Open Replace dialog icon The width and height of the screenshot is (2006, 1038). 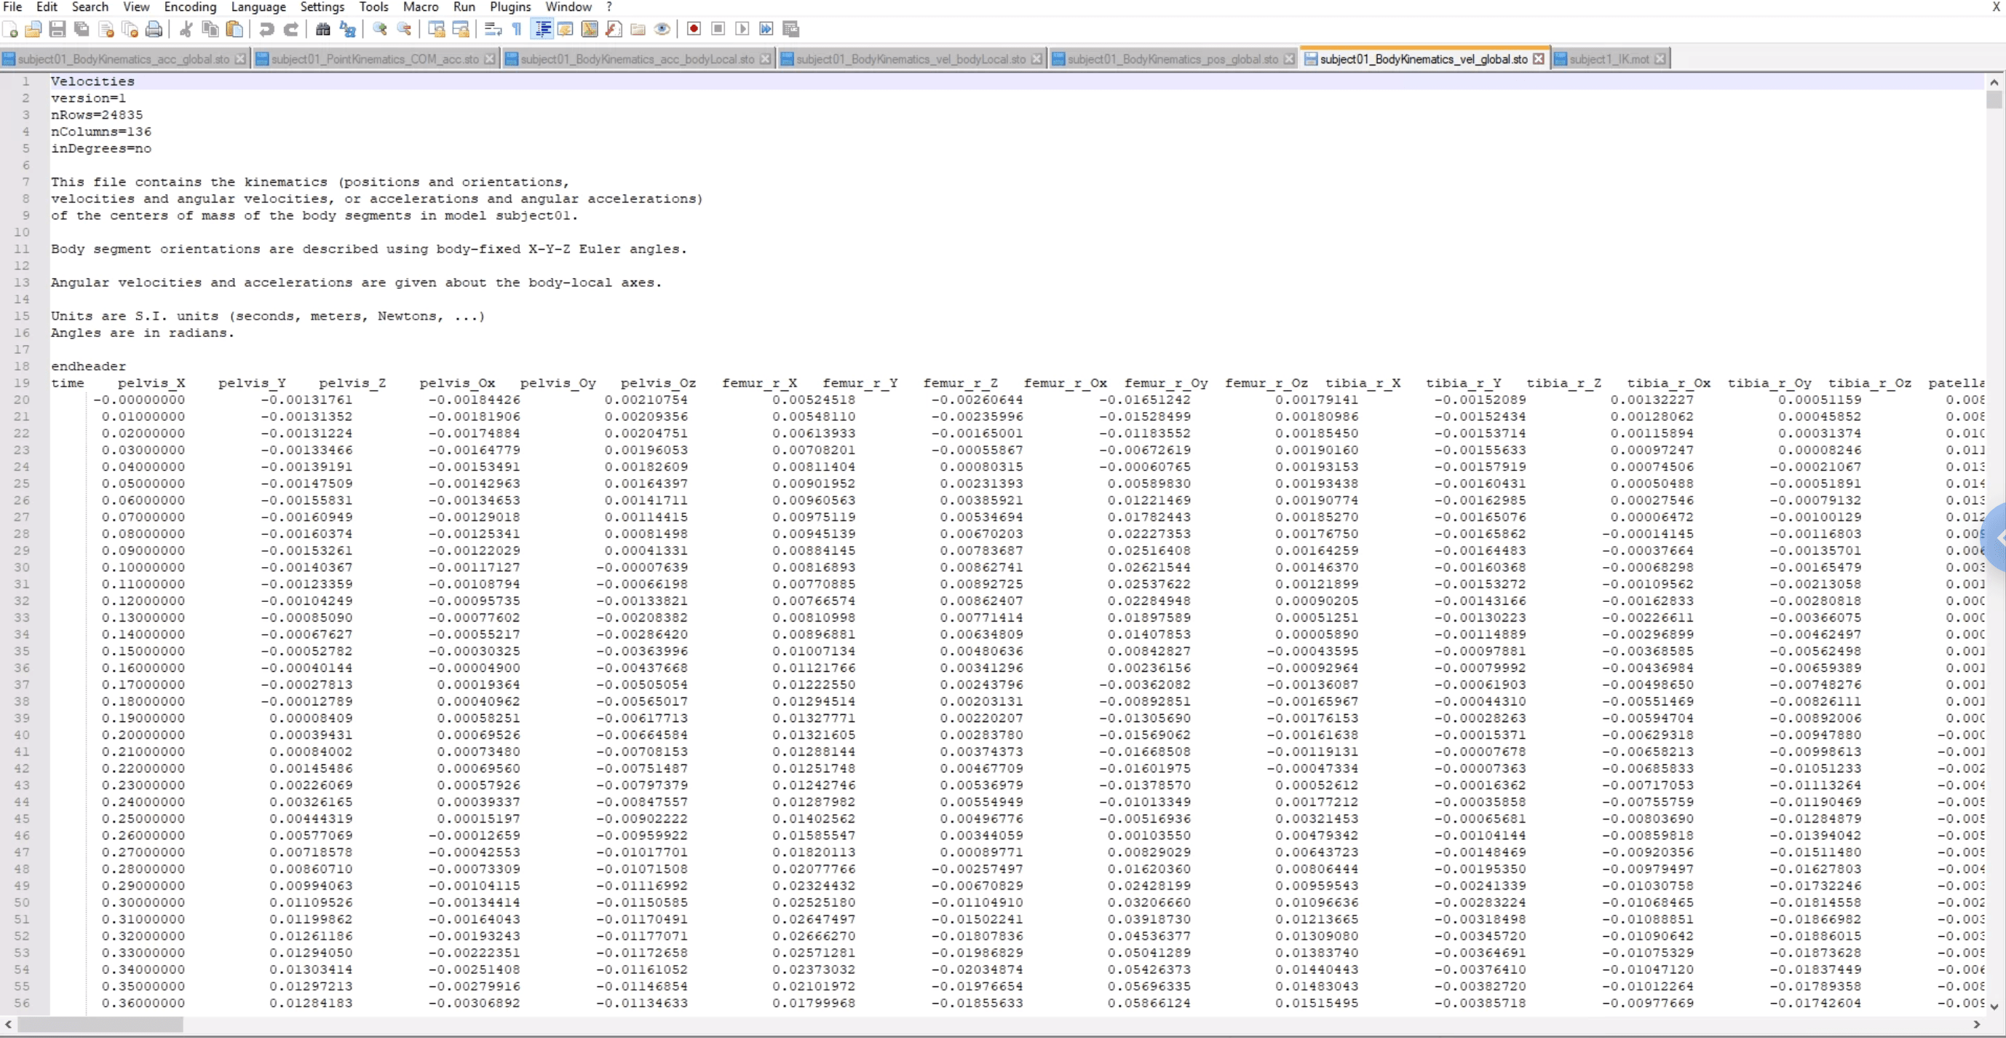[347, 30]
